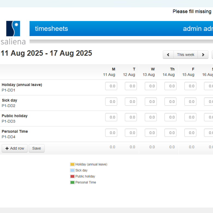Go to previous week arrow

168,55
